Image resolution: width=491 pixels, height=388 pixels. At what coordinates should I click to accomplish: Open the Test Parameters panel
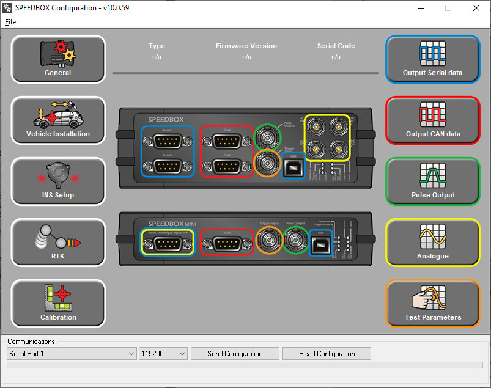tap(432, 304)
